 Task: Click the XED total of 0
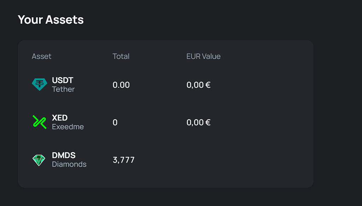(115, 123)
